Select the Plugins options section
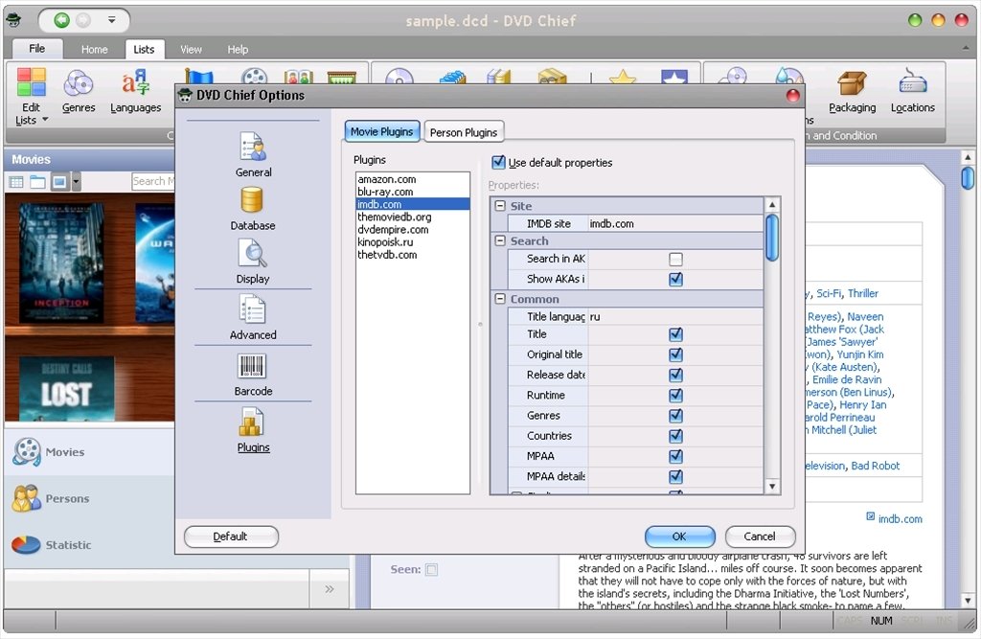 pyautogui.click(x=253, y=430)
